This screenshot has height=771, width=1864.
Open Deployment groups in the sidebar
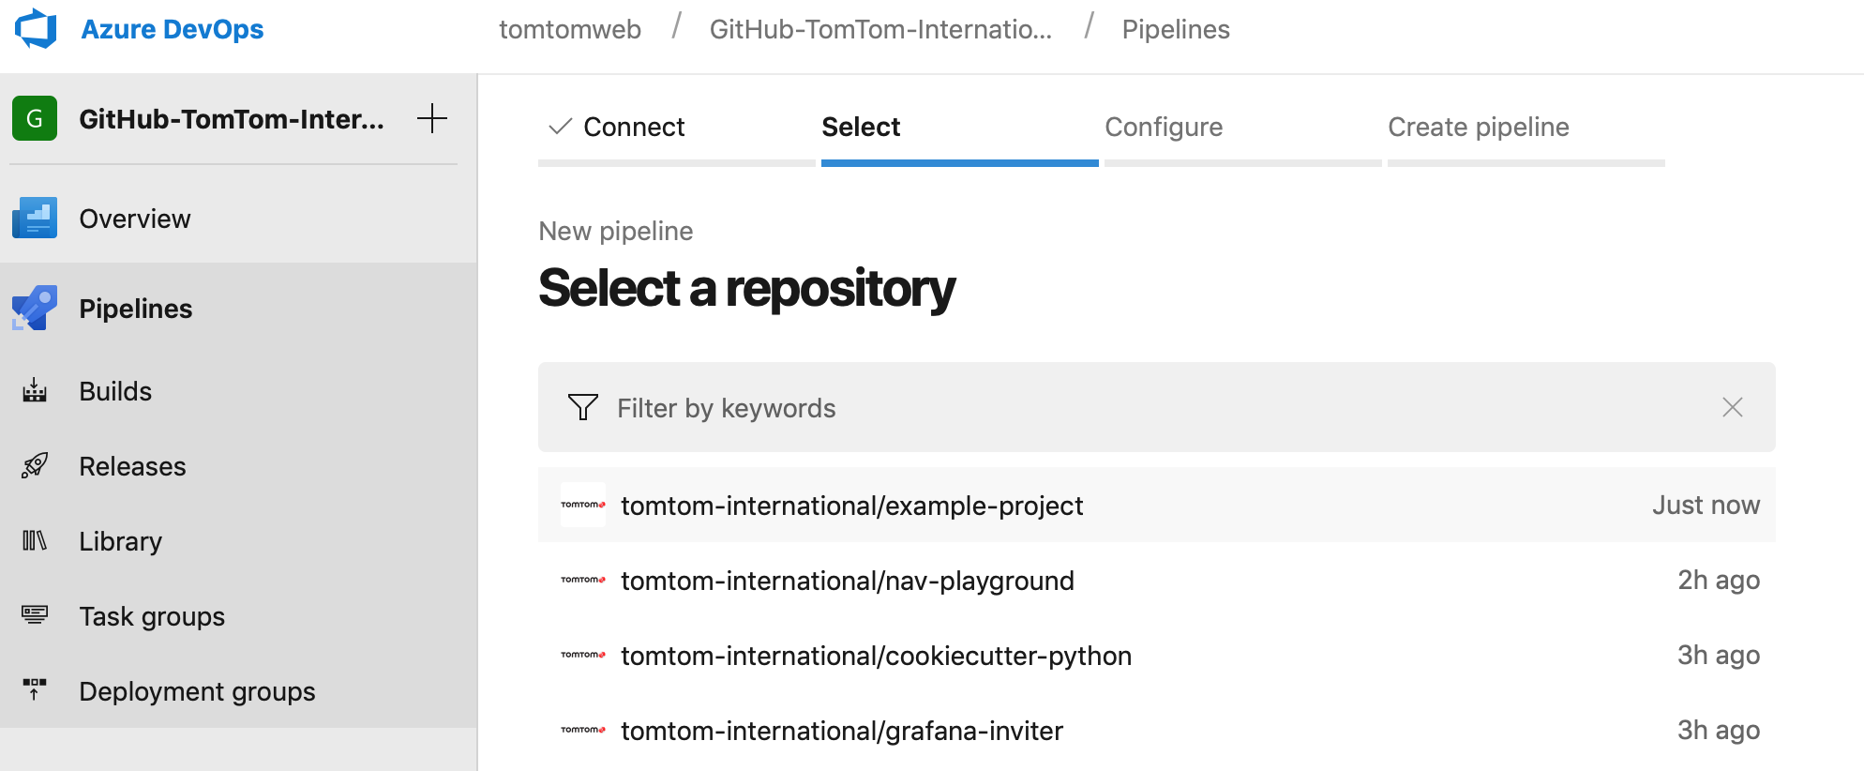point(238,691)
